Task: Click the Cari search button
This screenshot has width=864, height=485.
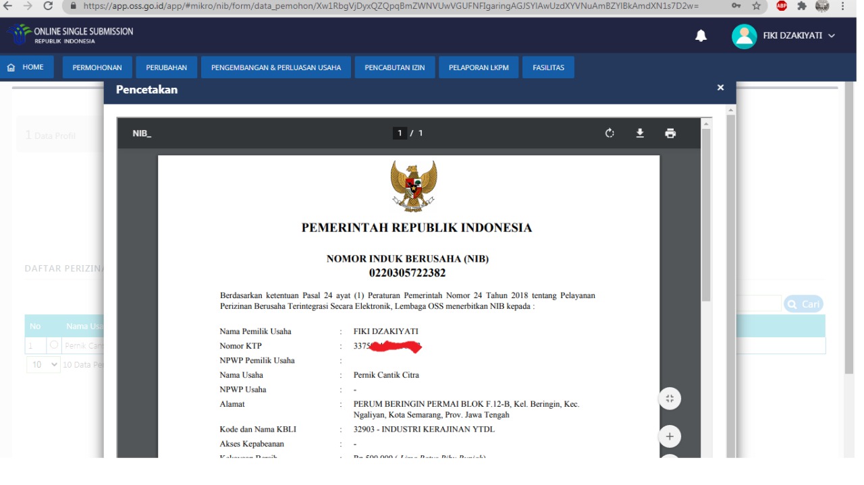Action: point(803,304)
